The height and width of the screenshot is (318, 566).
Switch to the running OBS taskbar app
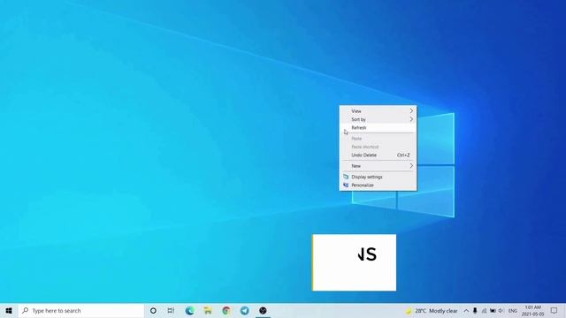(x=264, y=310)
